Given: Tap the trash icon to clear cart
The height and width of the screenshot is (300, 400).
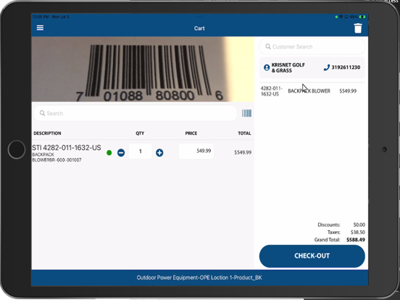Looking at the screenshot, I should (358, 28).
